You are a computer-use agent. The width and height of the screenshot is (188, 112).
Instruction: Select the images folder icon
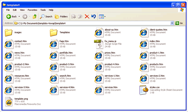[x=9, y=32]
